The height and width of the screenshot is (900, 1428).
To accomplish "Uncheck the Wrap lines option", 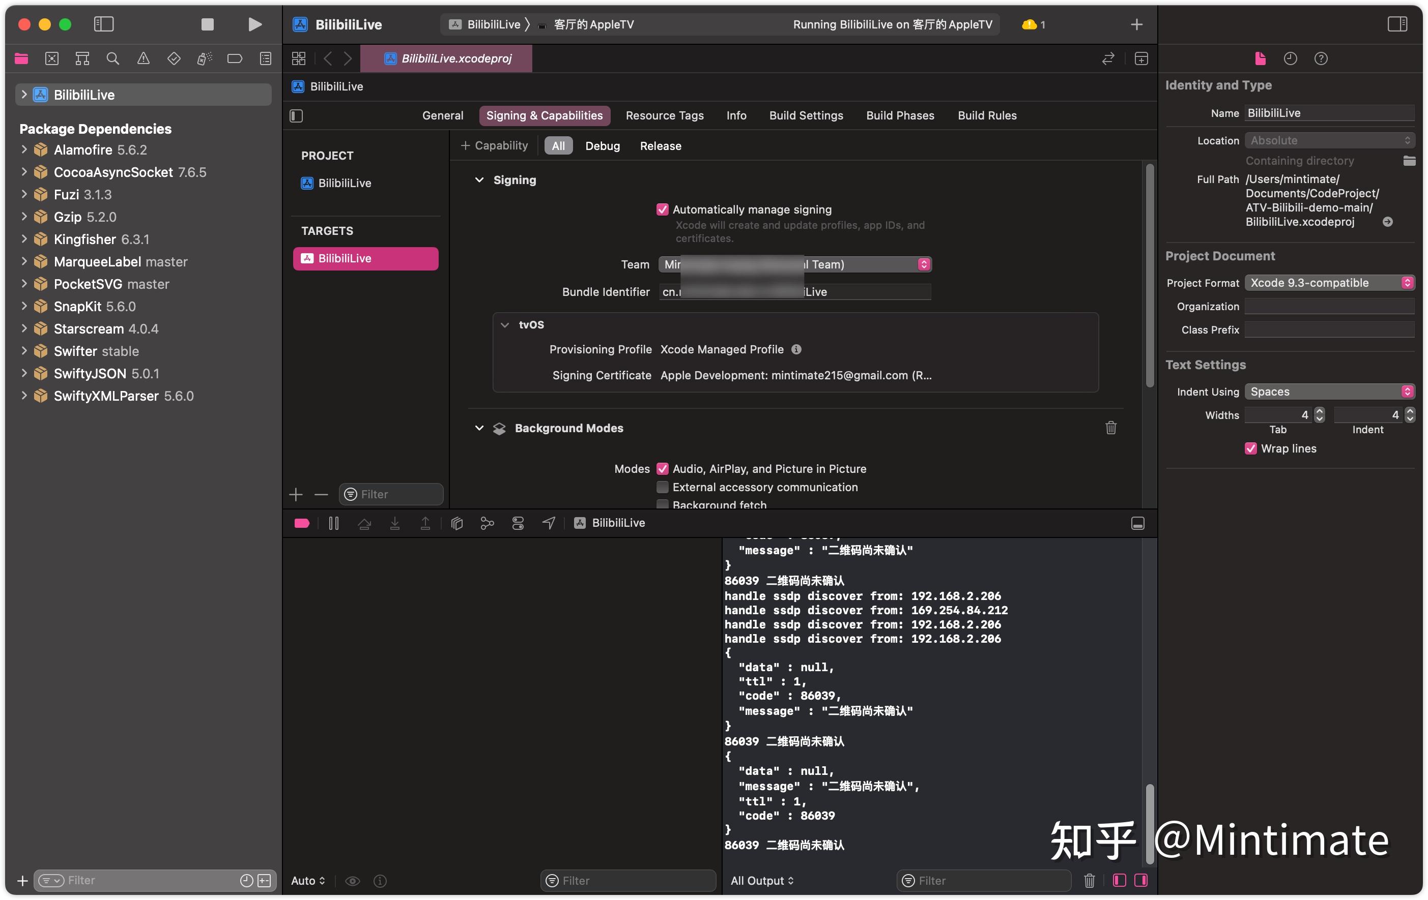I will pos(1251,448).
